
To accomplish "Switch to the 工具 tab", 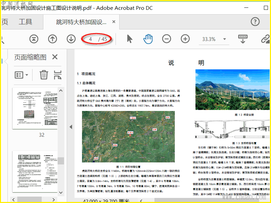I will (x=25, y=22).
